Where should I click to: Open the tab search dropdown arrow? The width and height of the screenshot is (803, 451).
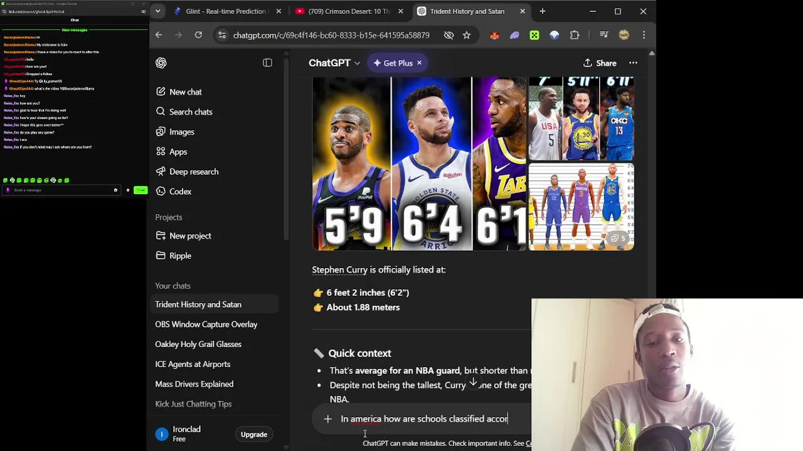tap(157, 11)
